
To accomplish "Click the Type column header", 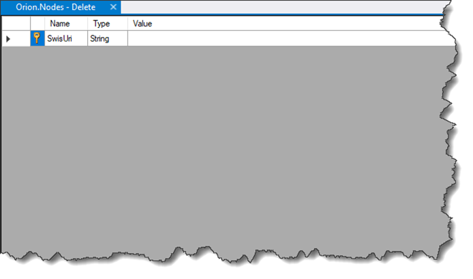I will click(108, 23).
